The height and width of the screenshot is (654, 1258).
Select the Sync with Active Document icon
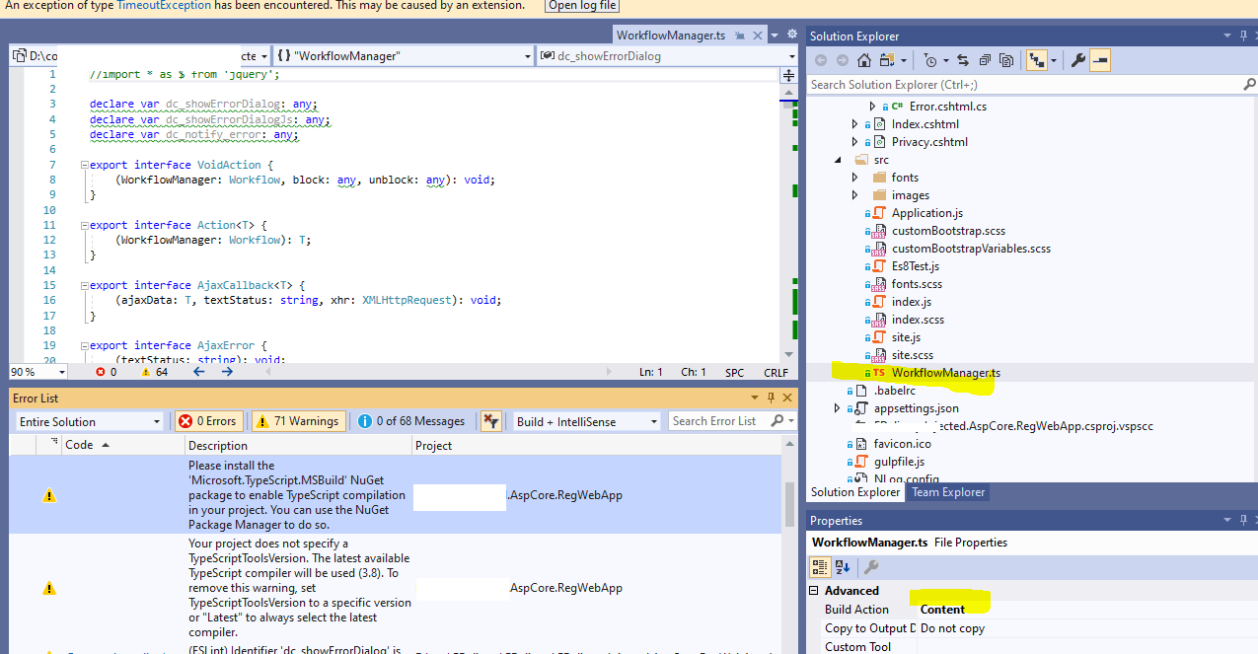(x=964, y=59)
